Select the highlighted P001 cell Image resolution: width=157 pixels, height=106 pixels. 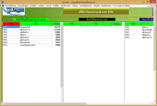(11, 27)
